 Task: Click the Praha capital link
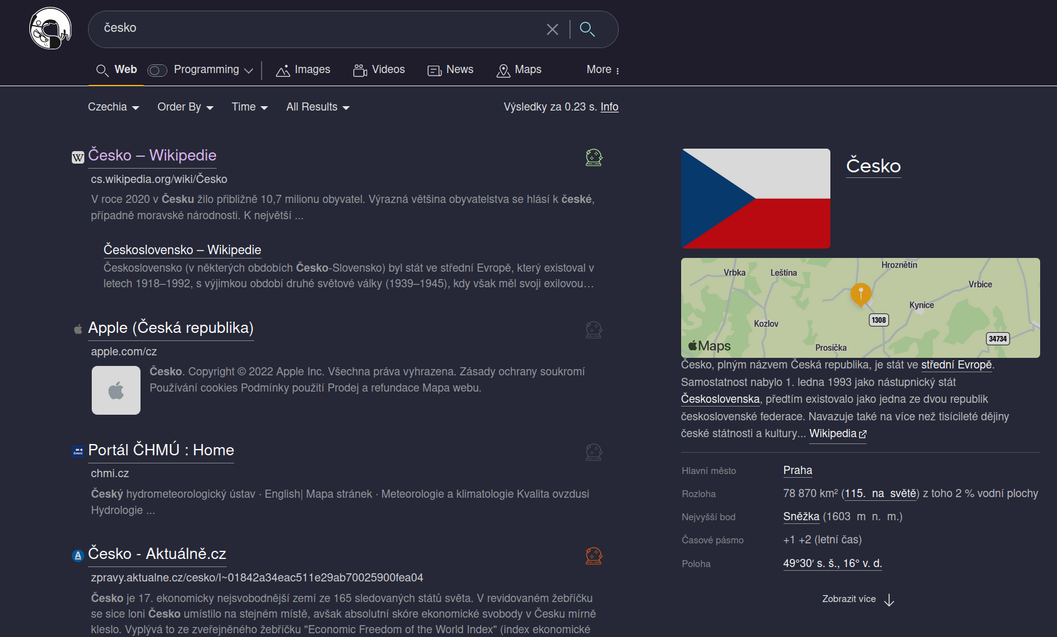click(x=797, y=470)
